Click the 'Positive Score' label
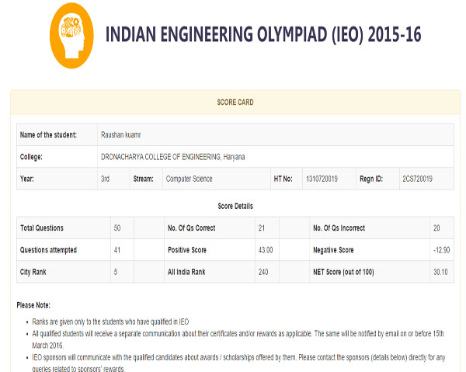466x372 pixels. 187,250
